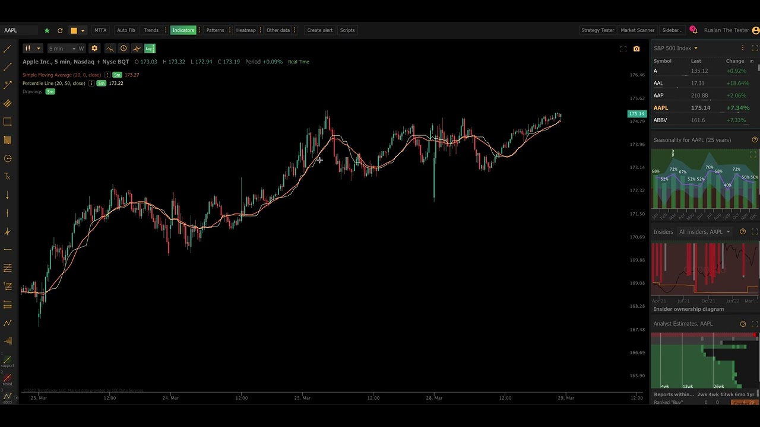
Task: Toggle the Simple Moving Average 5m badge
Action: coord(117,75)
